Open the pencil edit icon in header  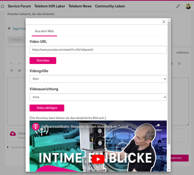[x=178, y=6]
